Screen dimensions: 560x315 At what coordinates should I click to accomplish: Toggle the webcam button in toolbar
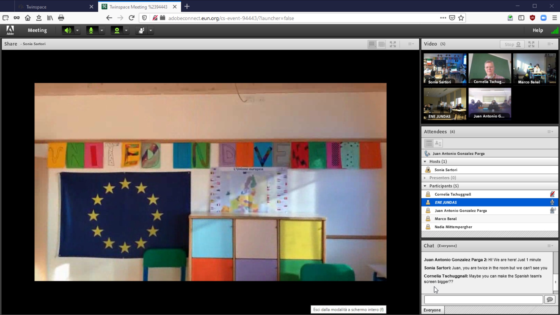[x=117, y=30]
